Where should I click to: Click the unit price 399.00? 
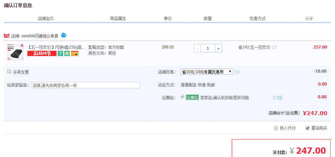coord(168,47)
